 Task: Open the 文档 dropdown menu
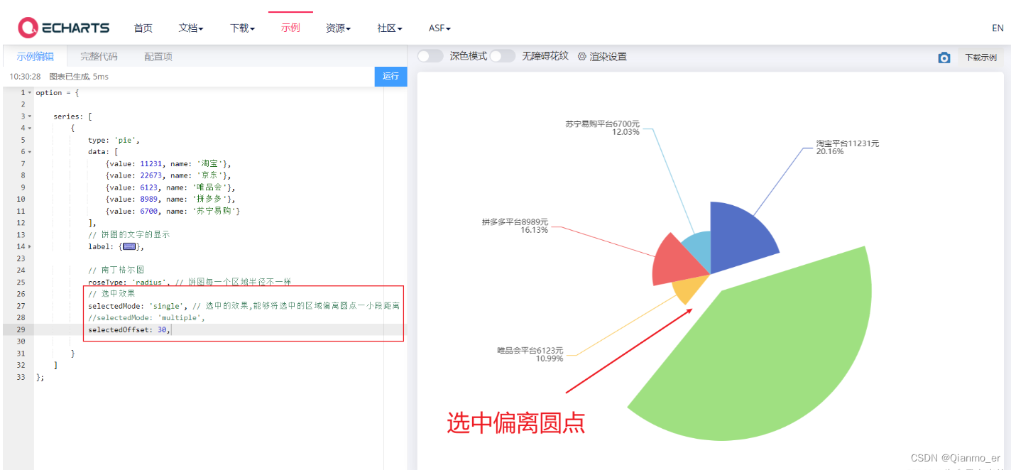[190, 28]
